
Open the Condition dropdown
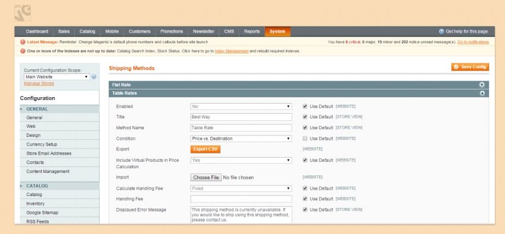coord(241,139)
